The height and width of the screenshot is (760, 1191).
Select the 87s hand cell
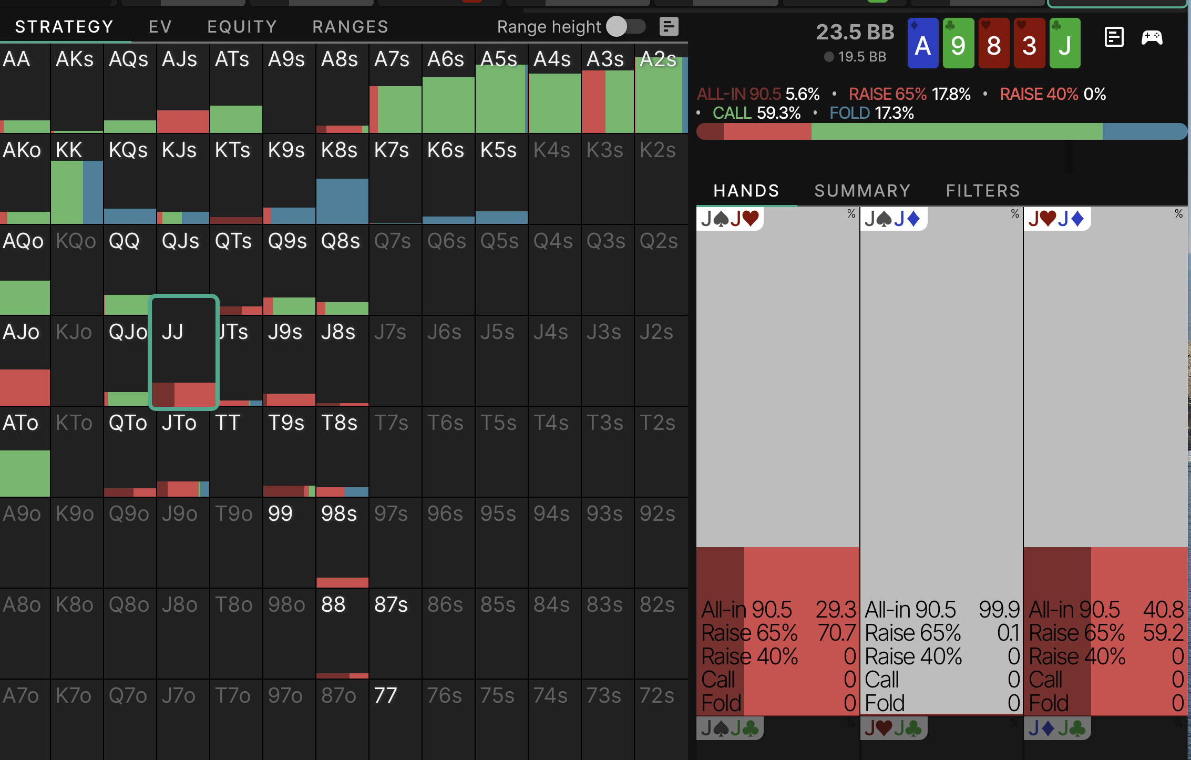point(395,634)
